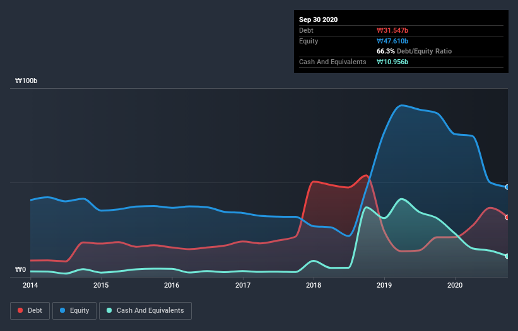Click the Cash endpoint marker on chart

pyautogui.click(x=507, y=256)
